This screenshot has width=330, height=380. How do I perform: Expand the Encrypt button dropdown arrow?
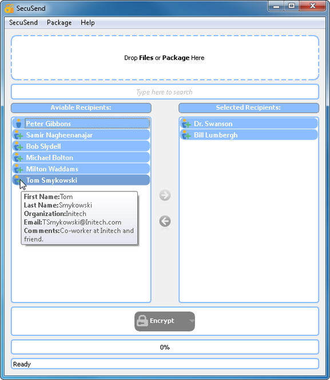pyautogui.click(x=192, y=321)
